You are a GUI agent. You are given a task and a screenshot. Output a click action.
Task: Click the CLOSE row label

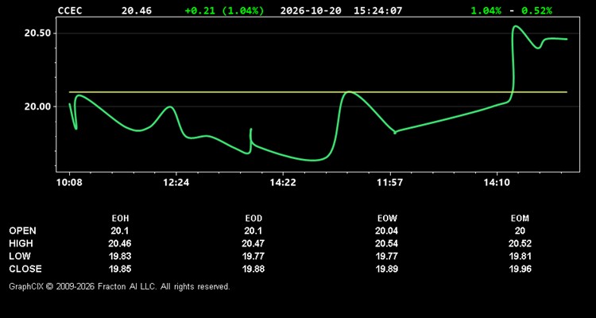[x=25, y=269]
